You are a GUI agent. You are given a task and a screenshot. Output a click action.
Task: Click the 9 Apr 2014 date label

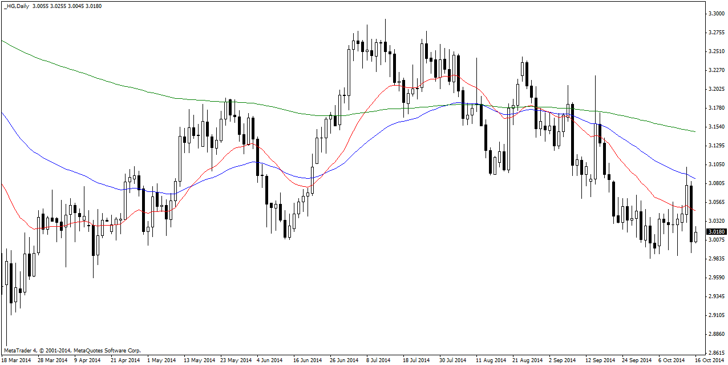click(87, 360)
